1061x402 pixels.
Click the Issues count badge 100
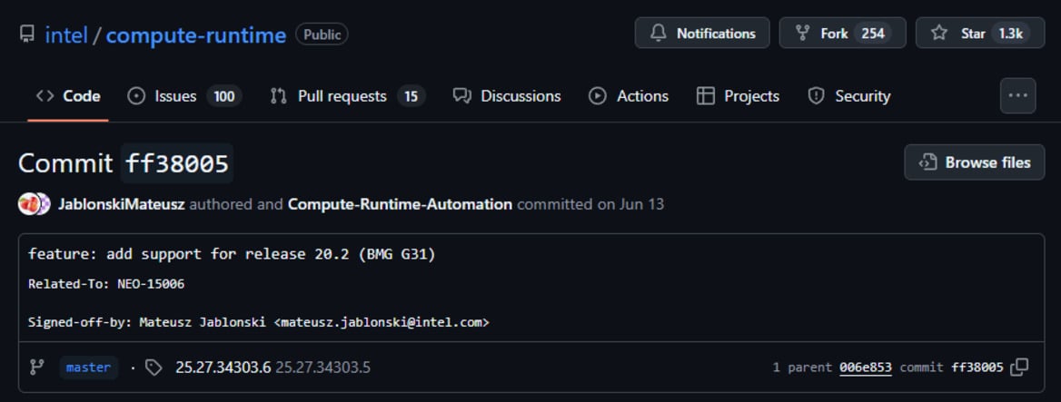coord(224,96)
